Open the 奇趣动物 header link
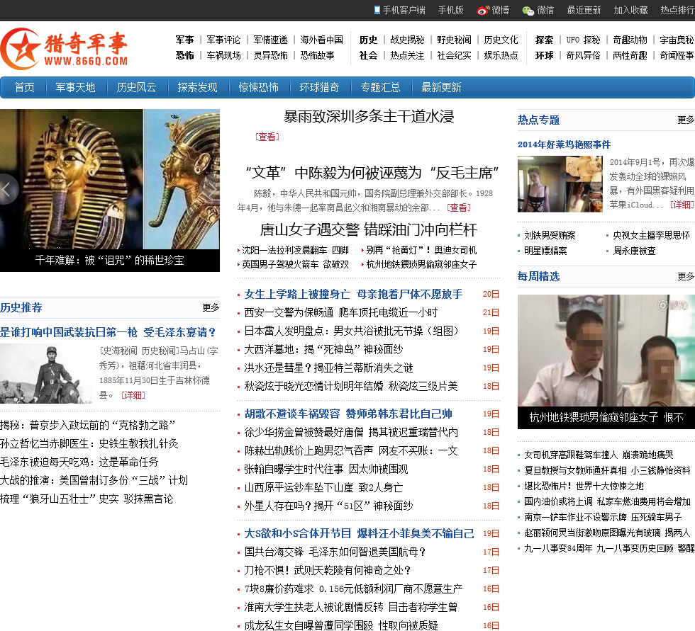The width and height of the screenshot is (695, 631). [630, 40]
